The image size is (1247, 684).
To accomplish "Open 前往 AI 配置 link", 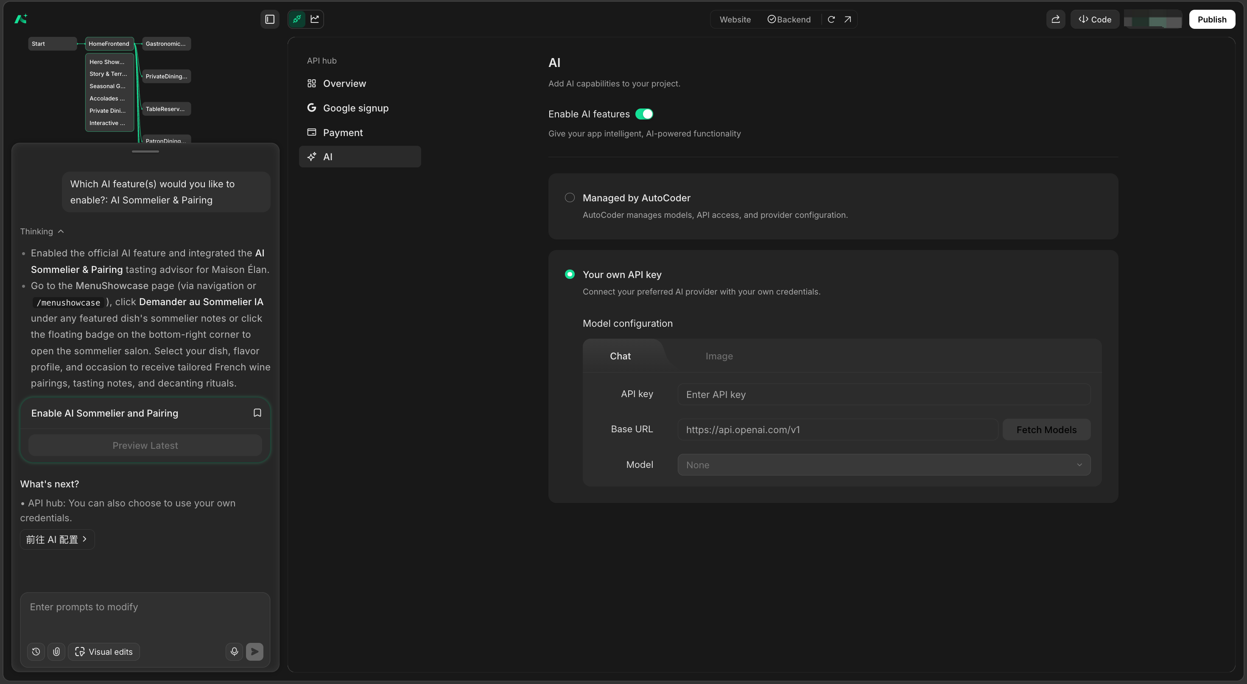I will (57, 539).
